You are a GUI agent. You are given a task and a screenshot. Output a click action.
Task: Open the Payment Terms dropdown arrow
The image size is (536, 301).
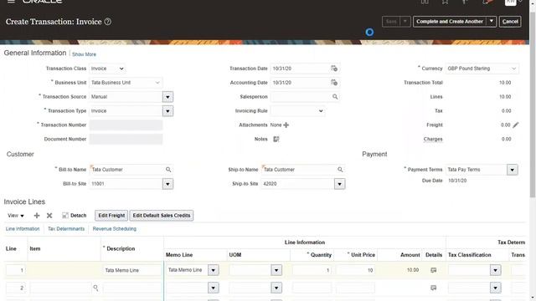click(512, 170)
